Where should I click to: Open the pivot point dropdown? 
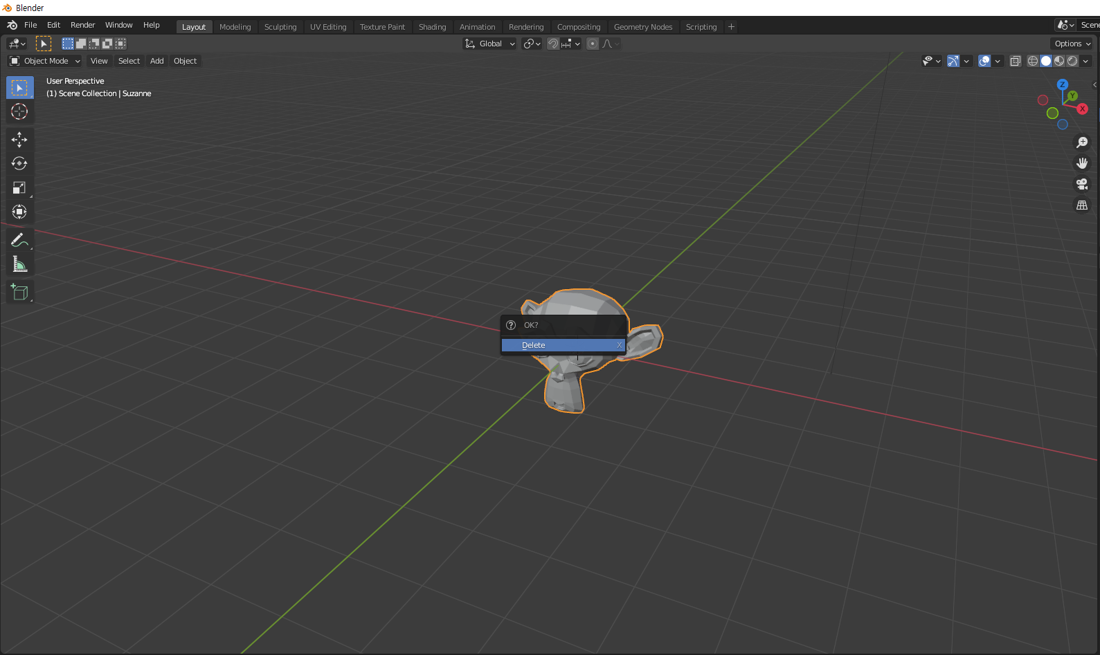tap(532, 44)
